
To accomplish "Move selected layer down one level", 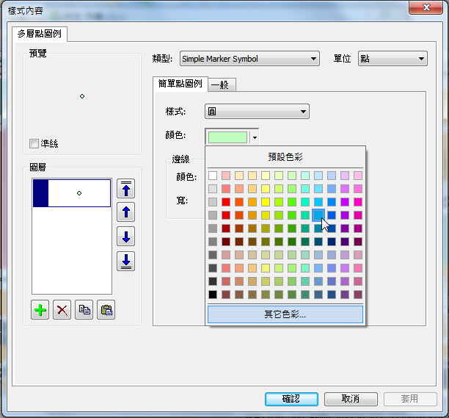I will 125,237.
